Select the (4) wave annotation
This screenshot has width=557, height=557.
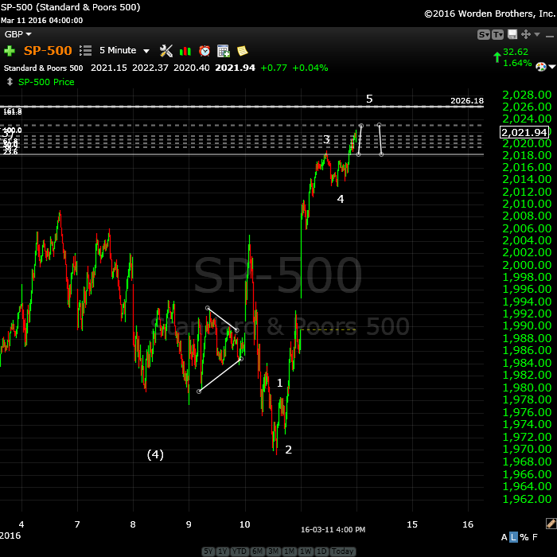click(155, 454)
